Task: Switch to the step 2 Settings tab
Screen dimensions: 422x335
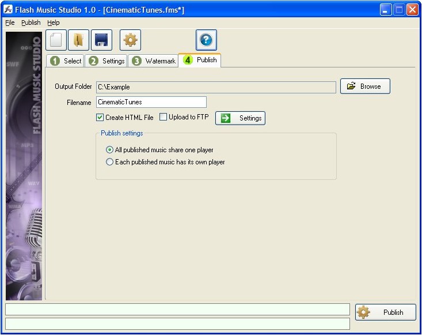Action: 107,61
